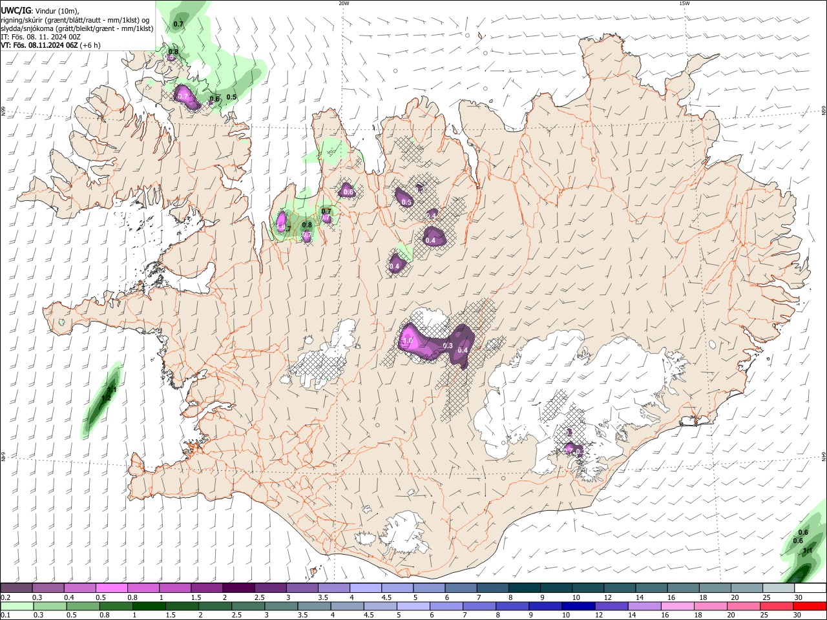827x620 pixels.
Task: Click the bright red 30 swatch, bottom legend row
Action: pos(810,606)
